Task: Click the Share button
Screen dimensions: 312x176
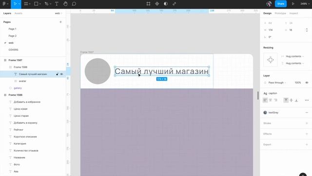Action: coord(281,4)
